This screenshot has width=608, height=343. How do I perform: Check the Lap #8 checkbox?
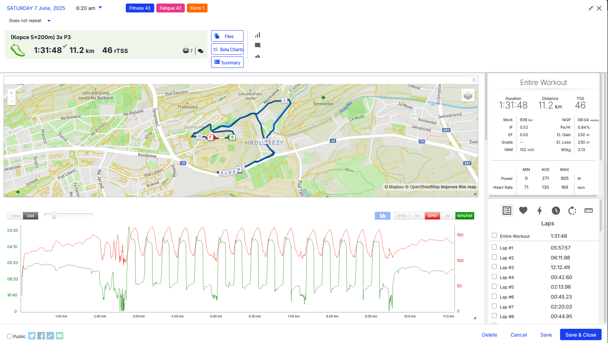[x=494, y=316]
